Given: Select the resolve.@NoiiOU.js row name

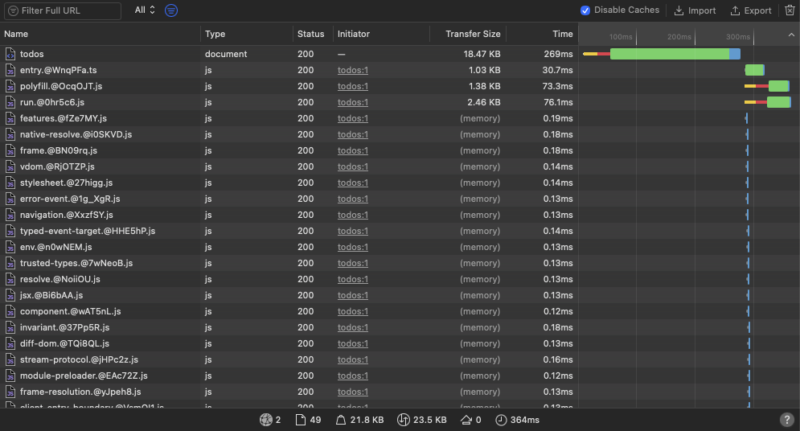Looking at the screenshot, I should (x=59, y=279).
